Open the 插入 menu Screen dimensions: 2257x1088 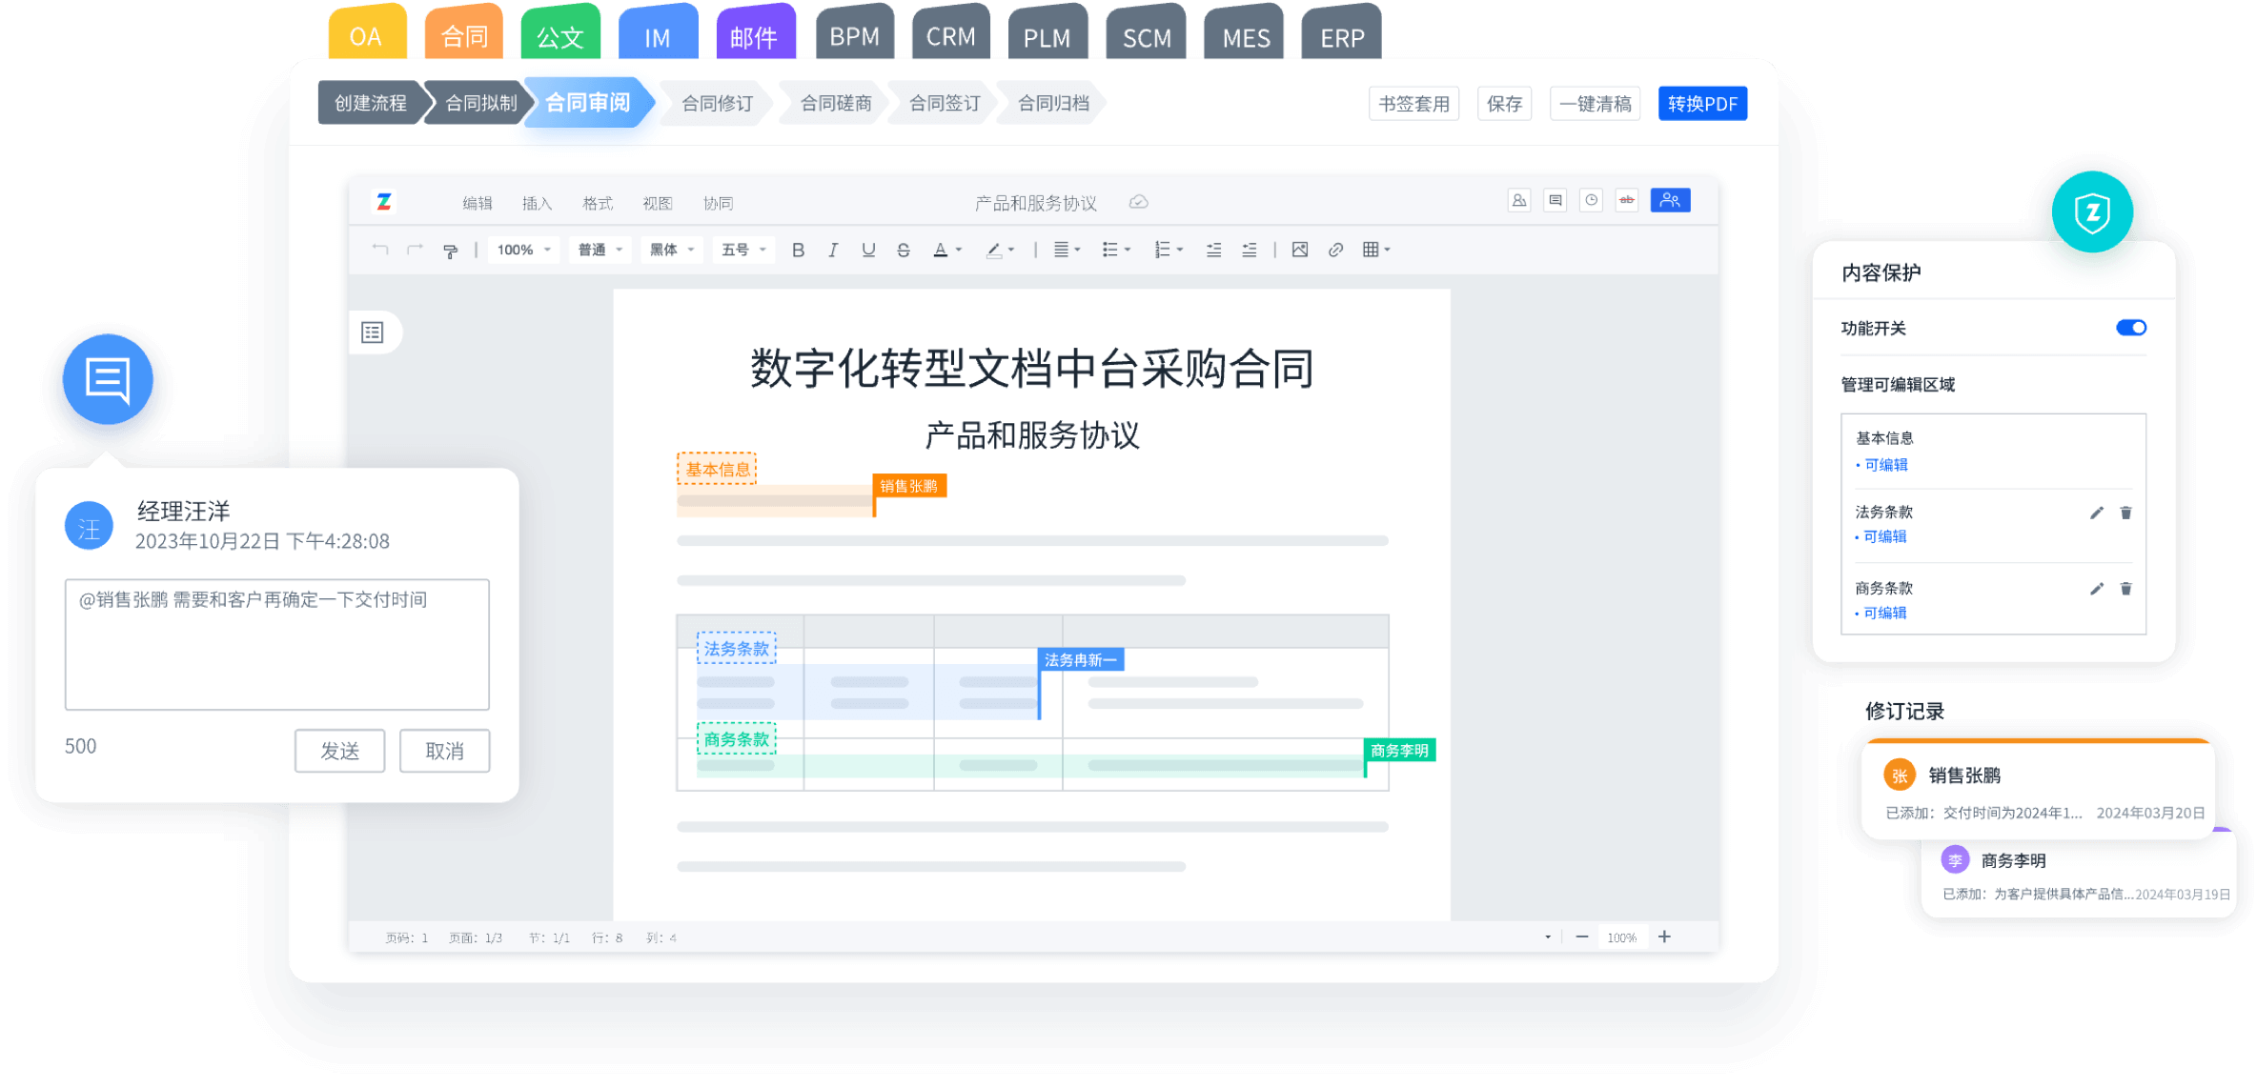(537, 203)
